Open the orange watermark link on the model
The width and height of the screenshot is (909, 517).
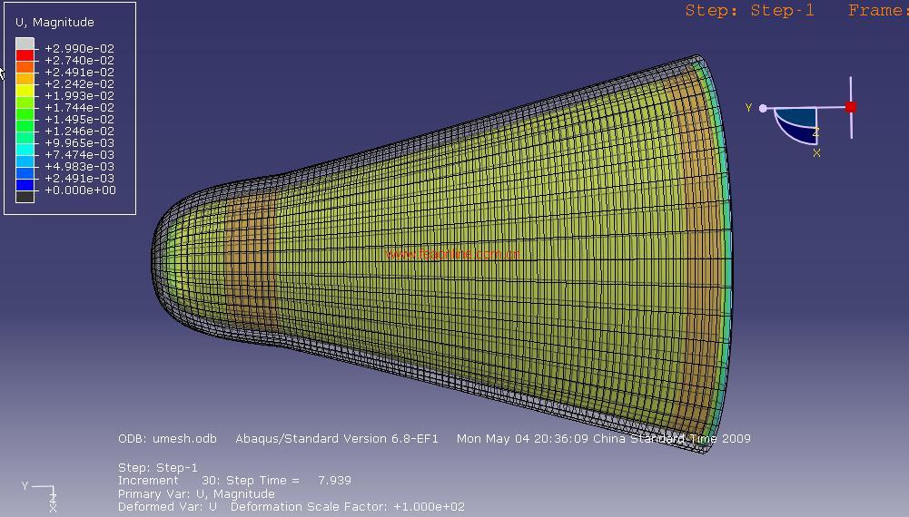[452, 255]
